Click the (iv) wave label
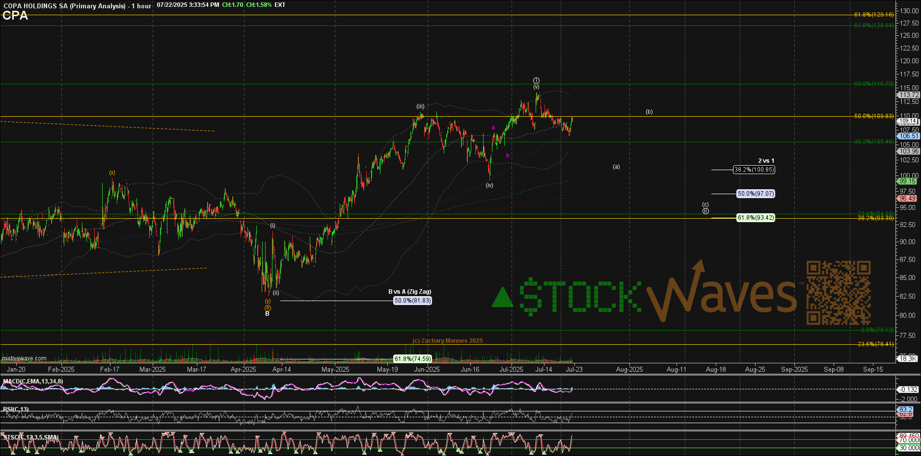921x456 pixels. [489, 185]
